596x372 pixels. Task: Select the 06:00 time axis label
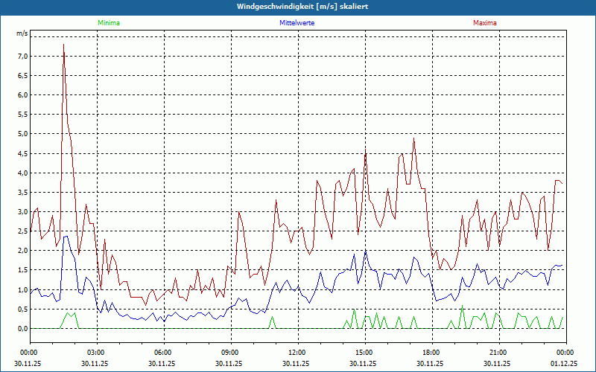(162, 353)
